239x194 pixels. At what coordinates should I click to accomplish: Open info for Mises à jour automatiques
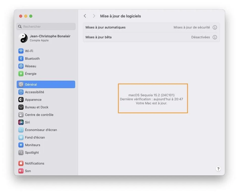click(x=215, y=27)
